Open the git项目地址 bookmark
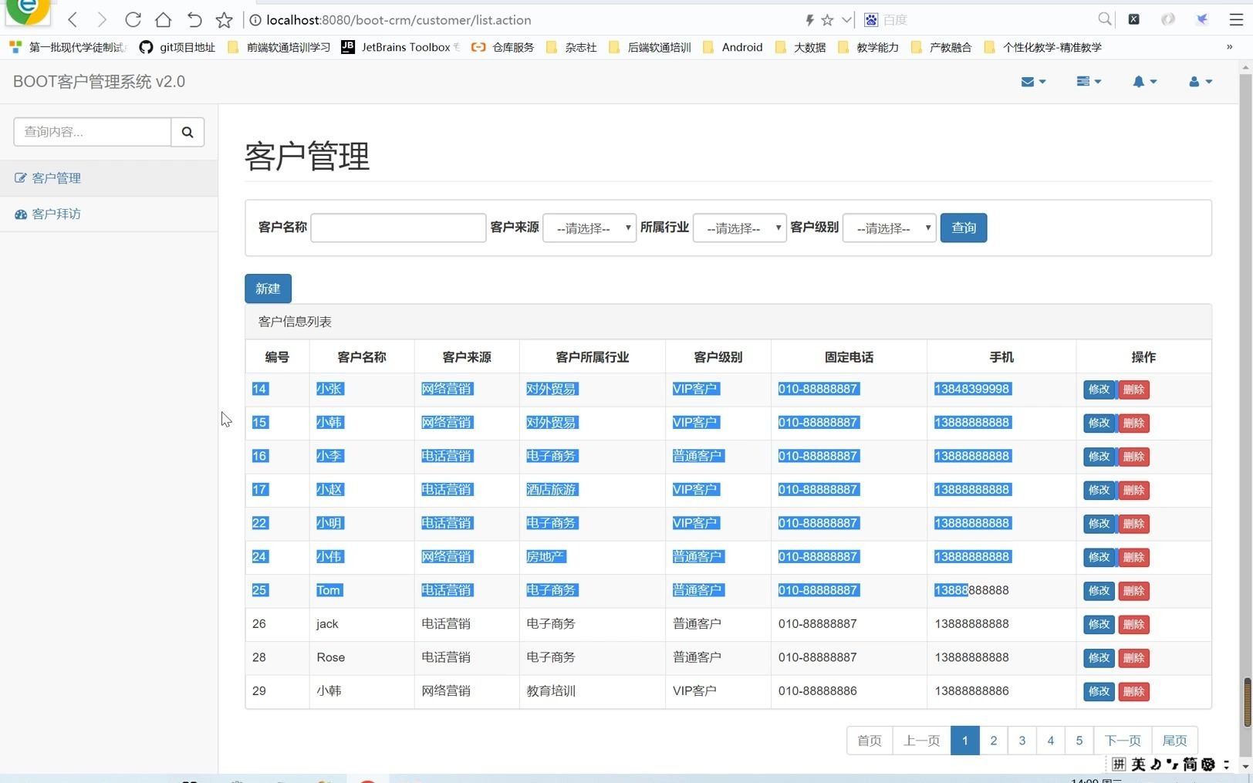Screen dimensions: 1253x783 [x=177, y=47]
